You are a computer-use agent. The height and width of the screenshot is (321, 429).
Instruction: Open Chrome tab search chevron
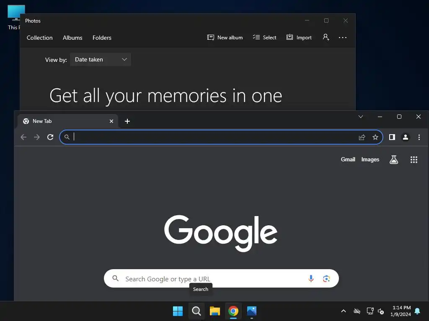tap(361, 117)
